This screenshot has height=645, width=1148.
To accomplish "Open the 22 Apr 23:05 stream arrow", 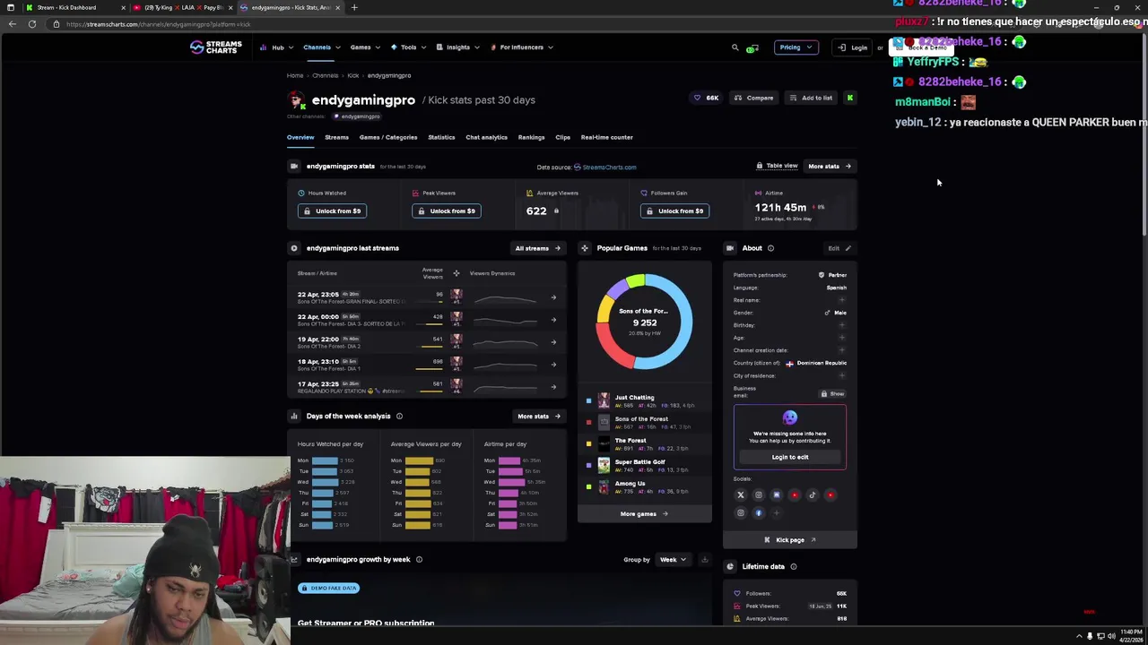I will click(553, 297).
